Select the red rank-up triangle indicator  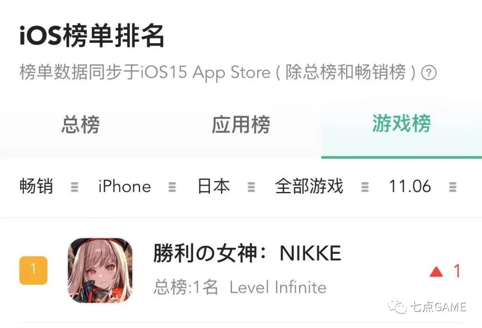tap(436, 272)
